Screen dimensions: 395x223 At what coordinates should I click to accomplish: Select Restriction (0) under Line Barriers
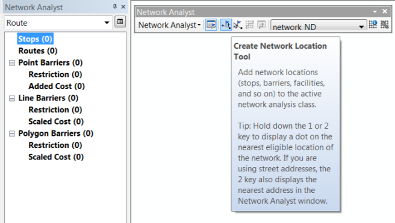55,110
